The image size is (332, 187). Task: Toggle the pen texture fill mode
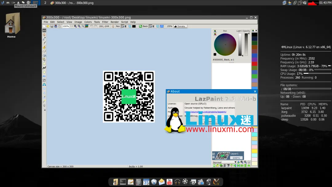point(130,26)
